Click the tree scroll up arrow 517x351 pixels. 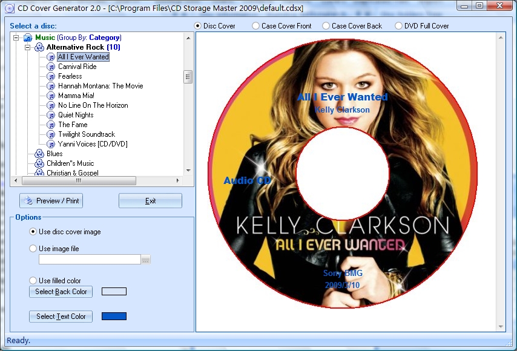point(188,38)
